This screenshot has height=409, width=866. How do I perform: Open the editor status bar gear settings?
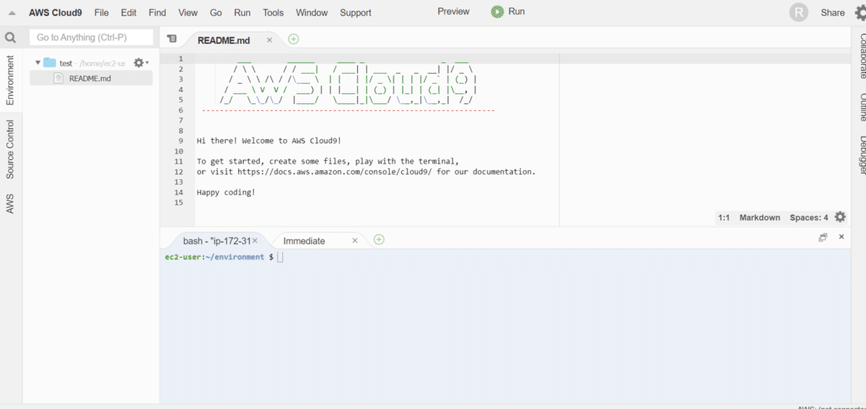pos(840,217)
